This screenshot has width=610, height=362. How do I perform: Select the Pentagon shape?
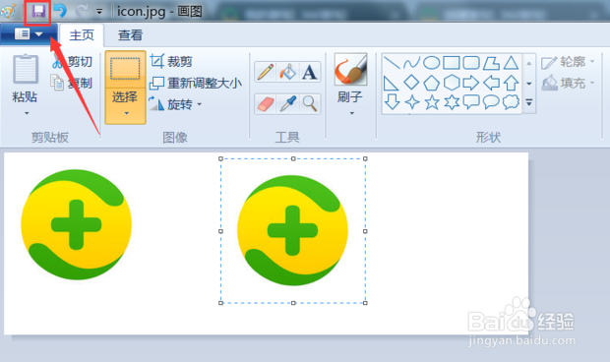click(x=432, y=83)
